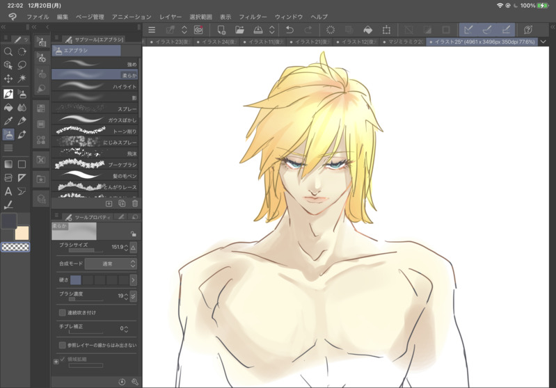Open the 合成モード 通常 dropdown

[x=111, y=264]
